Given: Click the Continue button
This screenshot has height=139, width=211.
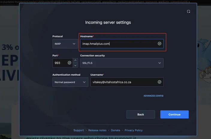Looking at the screenshot, I should 174,114.
